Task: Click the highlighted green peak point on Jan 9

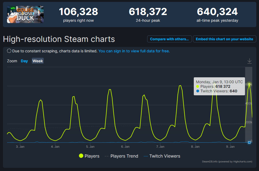Action: (249, 84)
